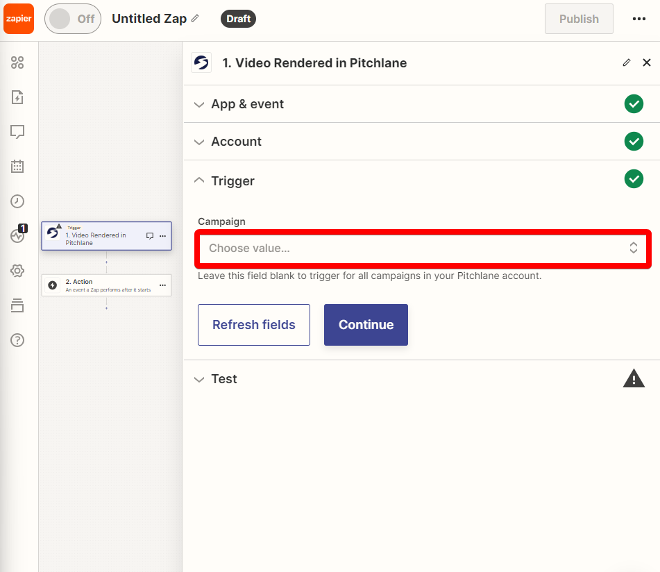Edit the Untitled Zap name pencil icon

click(x=195, y=18)
